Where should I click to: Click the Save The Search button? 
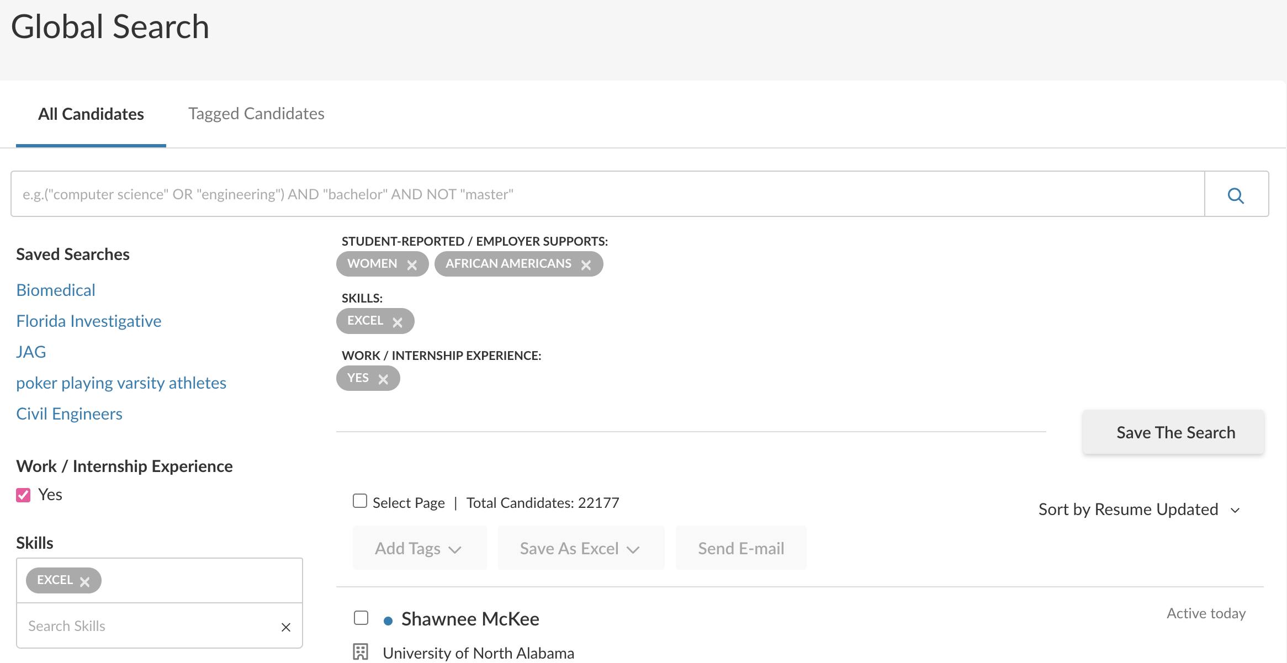1175,432
